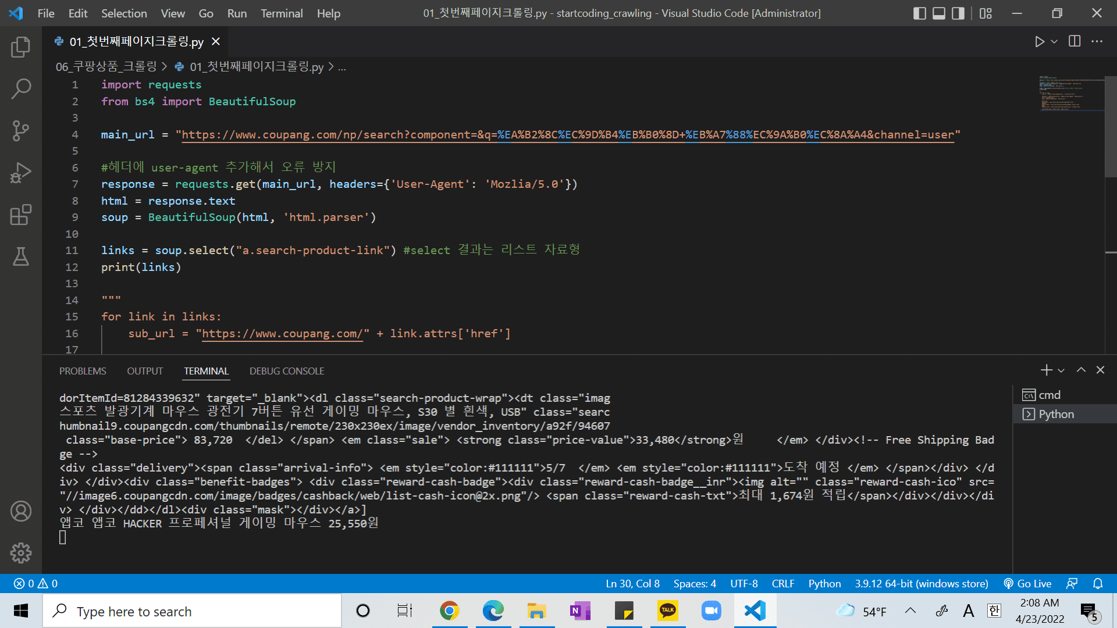The width and height of the screenshot is (1117, 628).
Task: Create a new terminal with plus icon
Action: 1046,370
